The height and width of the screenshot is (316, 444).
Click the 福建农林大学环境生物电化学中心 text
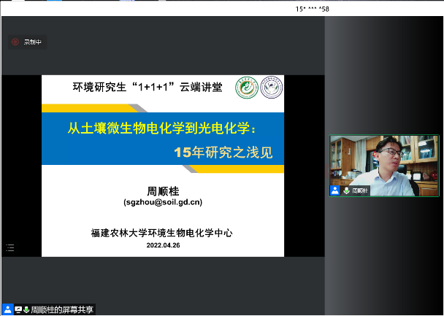point(163,233)
